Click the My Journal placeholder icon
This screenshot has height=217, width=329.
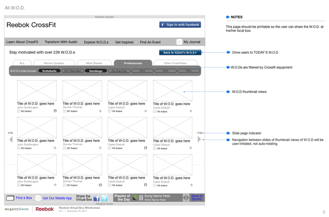pos(179,42)
